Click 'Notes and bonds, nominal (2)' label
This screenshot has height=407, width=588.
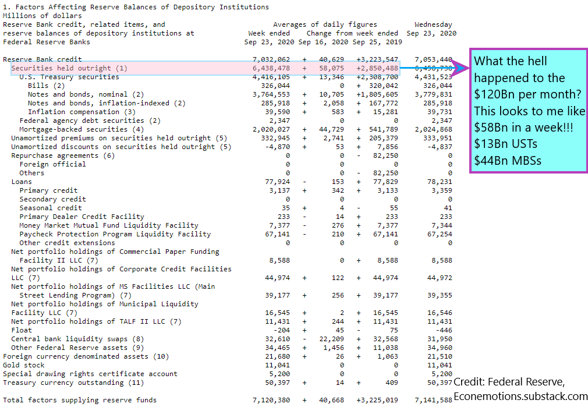click(86, 94)
